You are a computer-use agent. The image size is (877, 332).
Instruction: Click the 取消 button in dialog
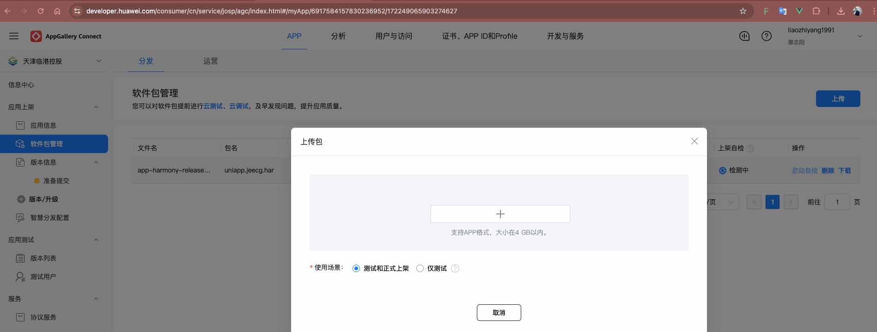tap(499, 313)
